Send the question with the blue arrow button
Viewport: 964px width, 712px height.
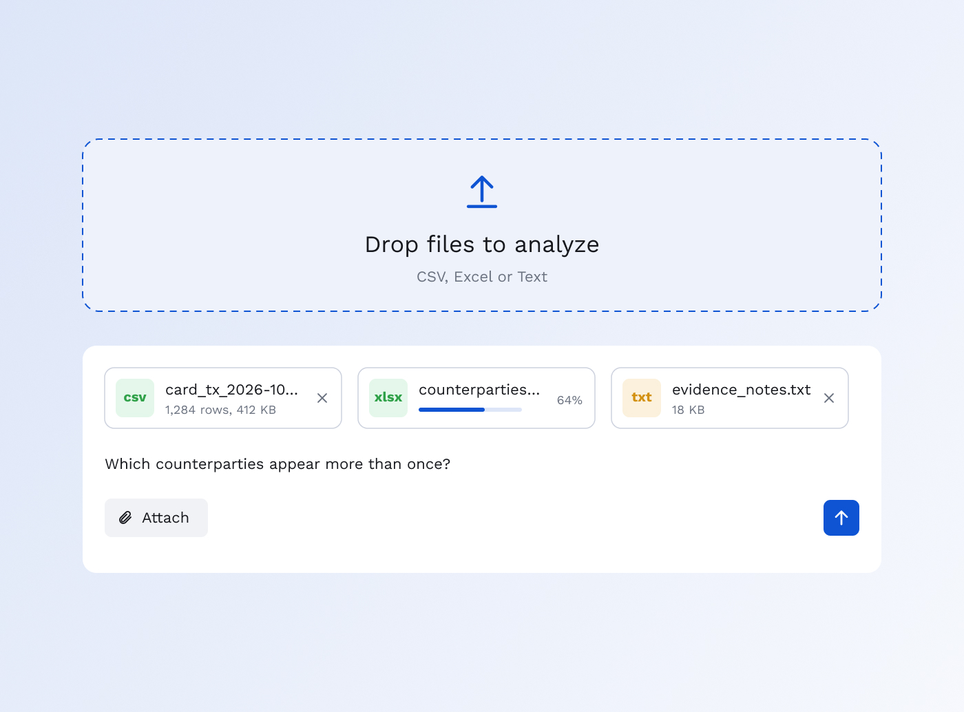tap(841, 518)
